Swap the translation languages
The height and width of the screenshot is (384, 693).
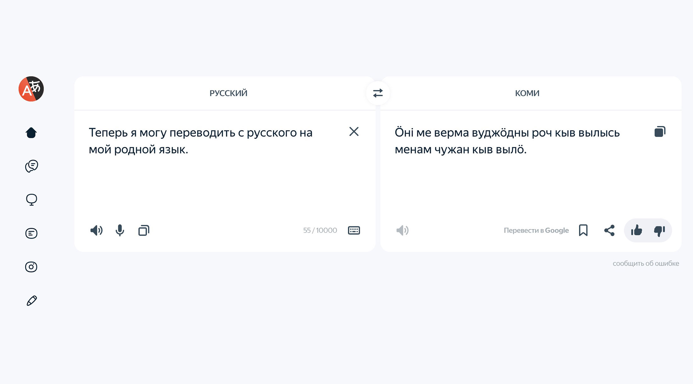(378, 93)
